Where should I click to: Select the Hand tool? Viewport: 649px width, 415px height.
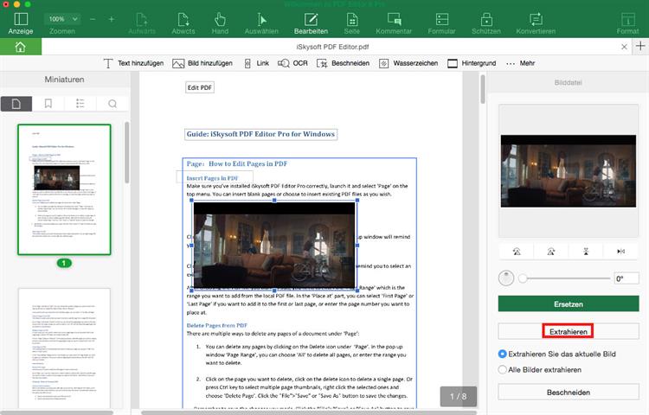220,23
